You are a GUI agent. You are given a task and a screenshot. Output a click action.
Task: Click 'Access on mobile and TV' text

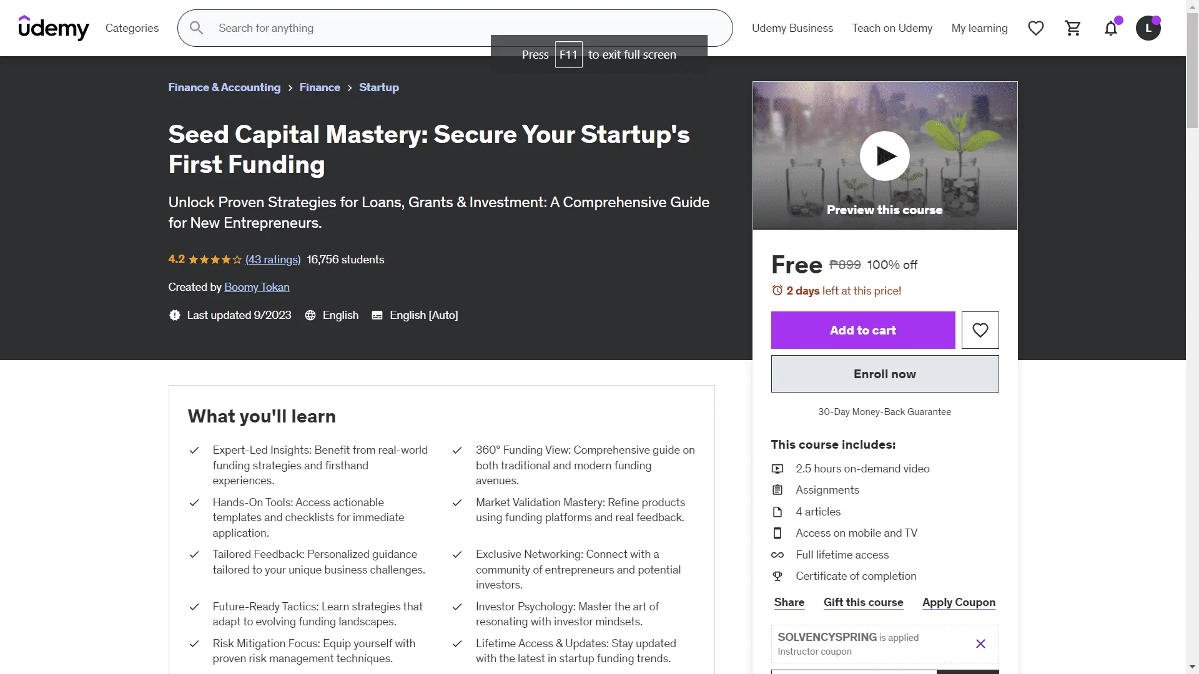856,533
